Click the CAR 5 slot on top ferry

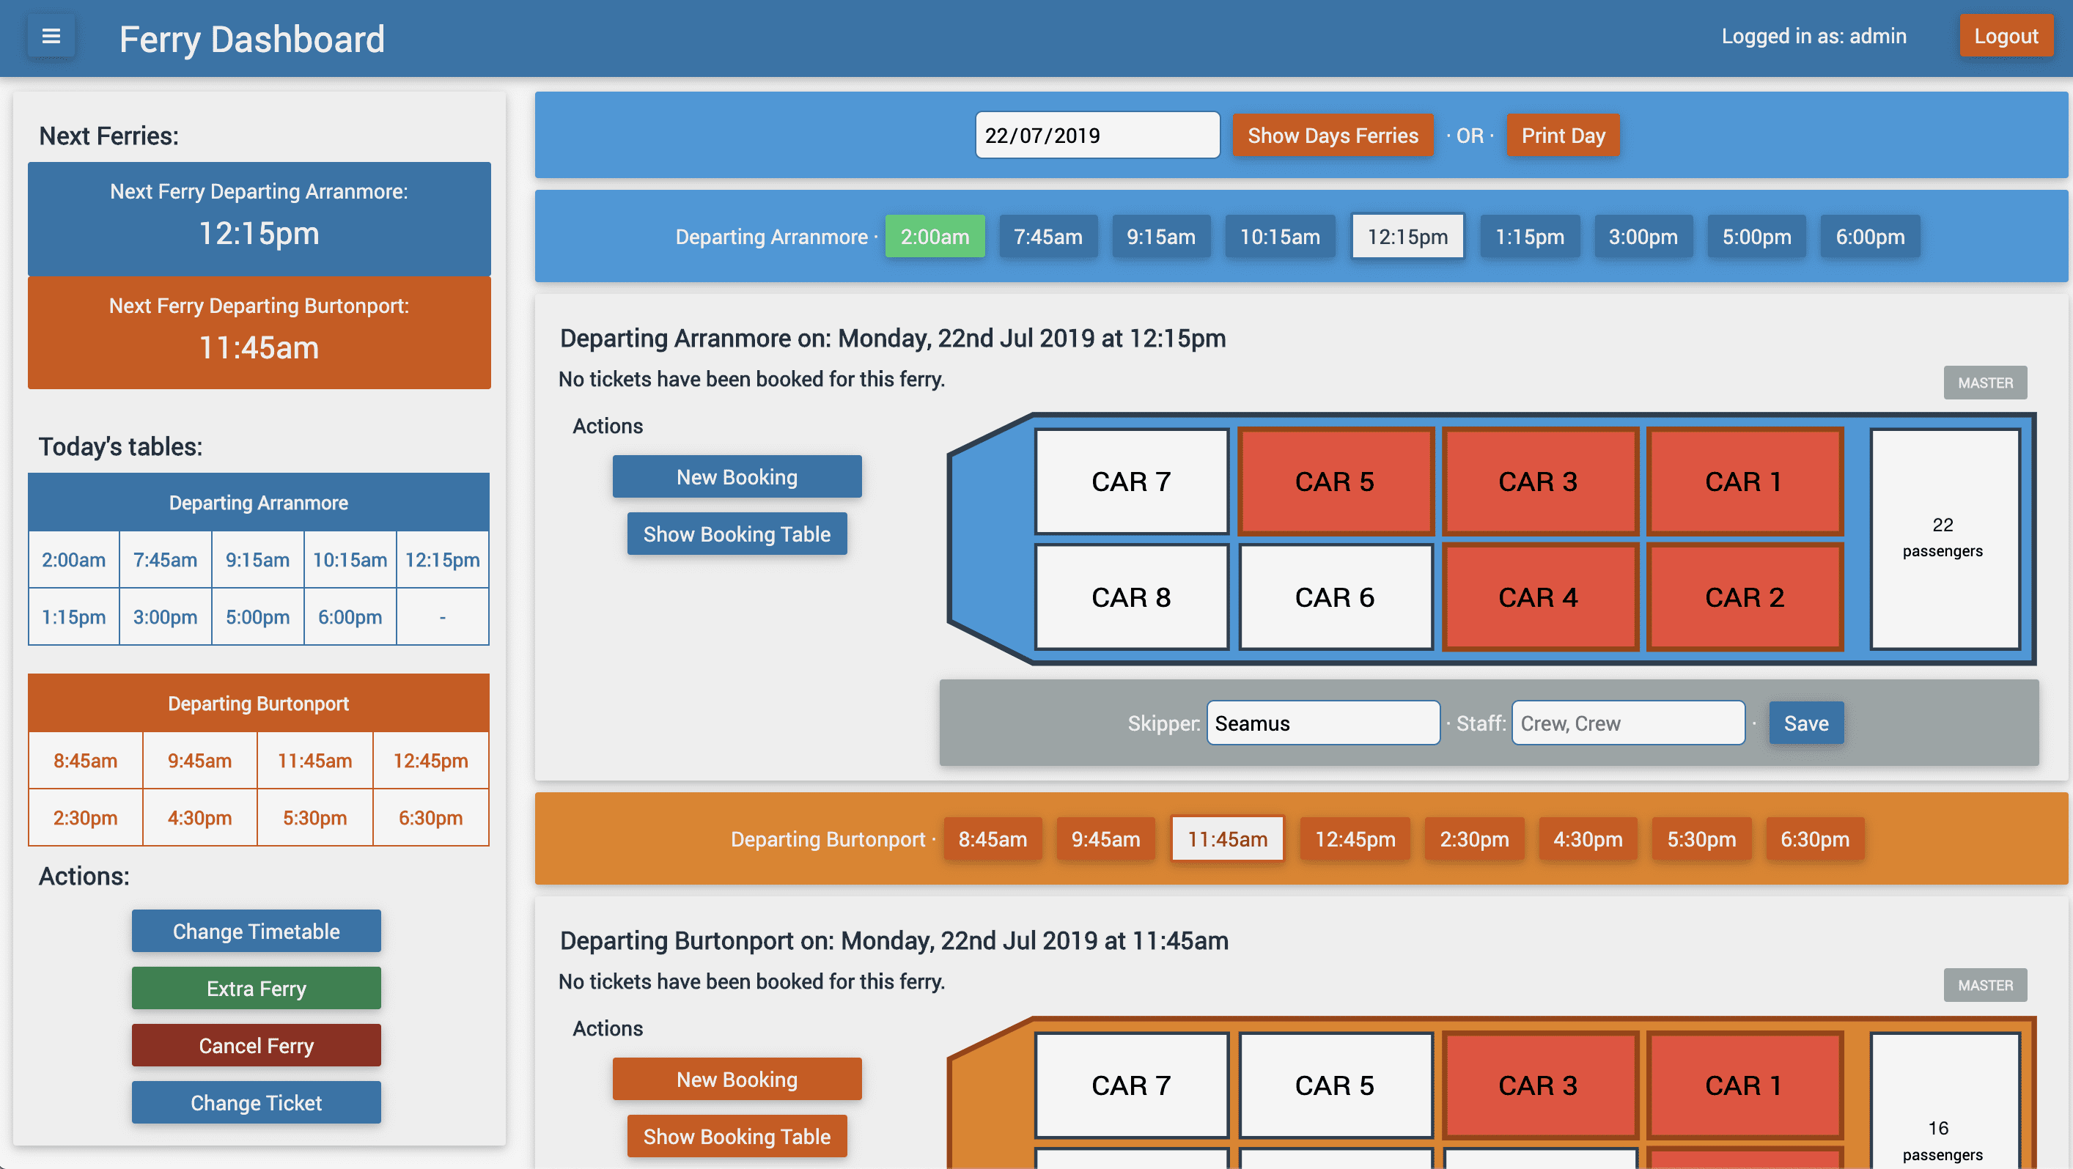point(1334,480)
